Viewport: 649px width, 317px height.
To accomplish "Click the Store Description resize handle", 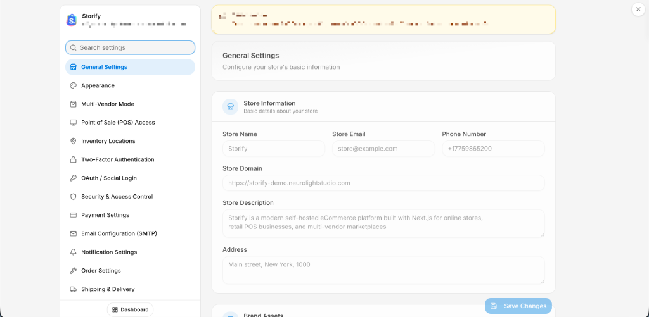I will click(x=542, y=235).
